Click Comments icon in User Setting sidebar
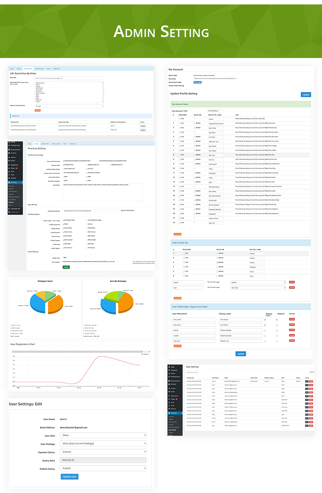The width and height of the screenshot is (322, 493). pyautogui.click(x=169, y=370)
